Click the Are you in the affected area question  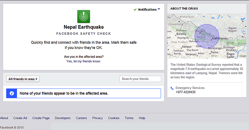pos(84,57)
